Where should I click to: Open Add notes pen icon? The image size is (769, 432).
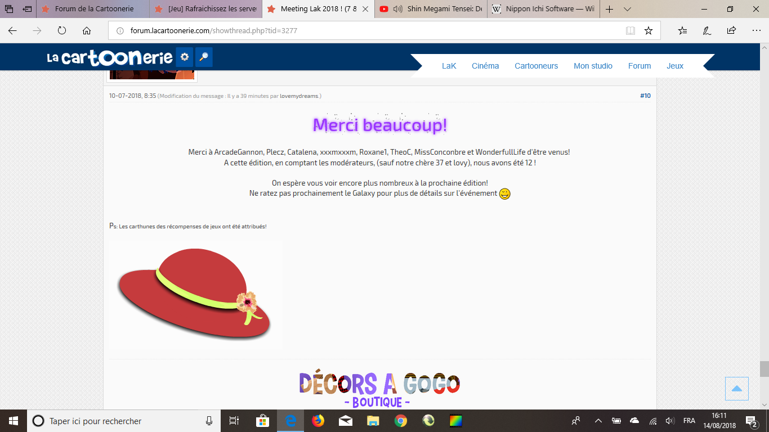[x=707, y=31]
